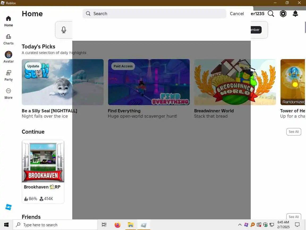Click the dark button ending in 'mber'

[x=256, y=30]
